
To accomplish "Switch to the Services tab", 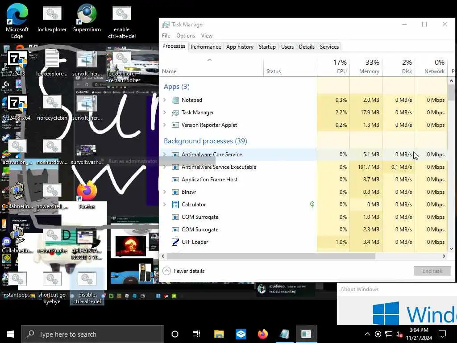I will click(329, 47).
